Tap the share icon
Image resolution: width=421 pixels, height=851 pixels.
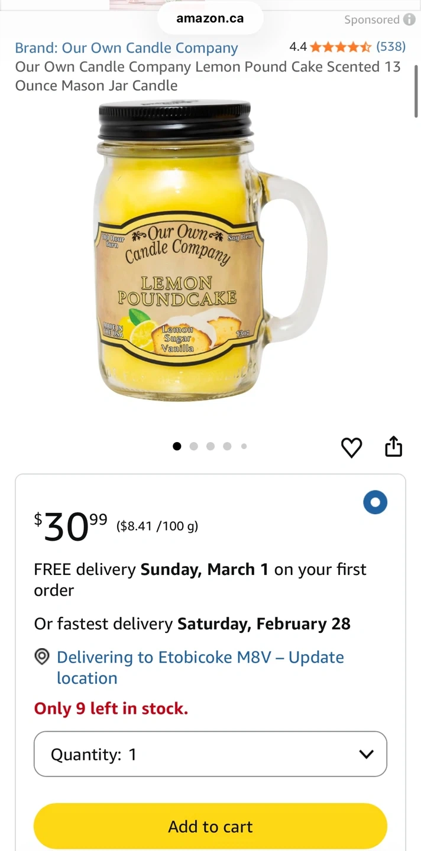tap(393, 447)
